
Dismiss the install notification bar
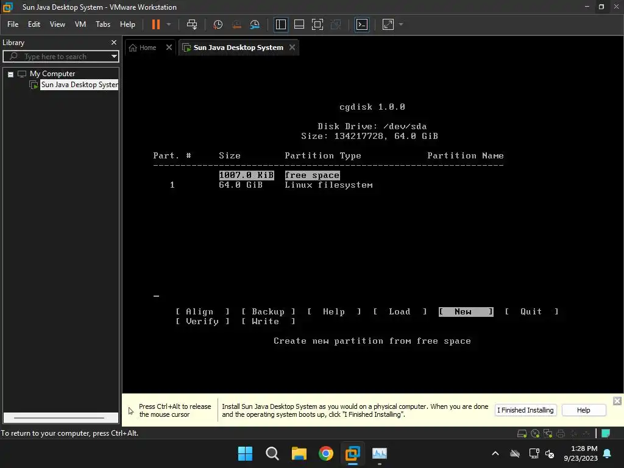[x=617, y=401]
